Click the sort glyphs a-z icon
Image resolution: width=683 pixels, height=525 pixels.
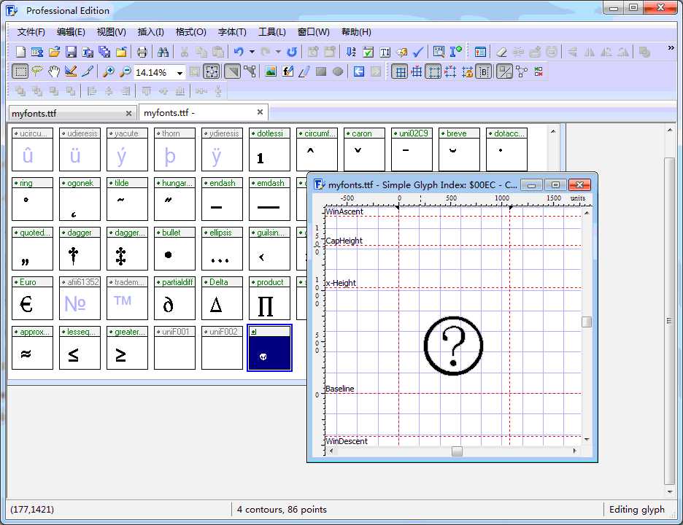point(351,52)
